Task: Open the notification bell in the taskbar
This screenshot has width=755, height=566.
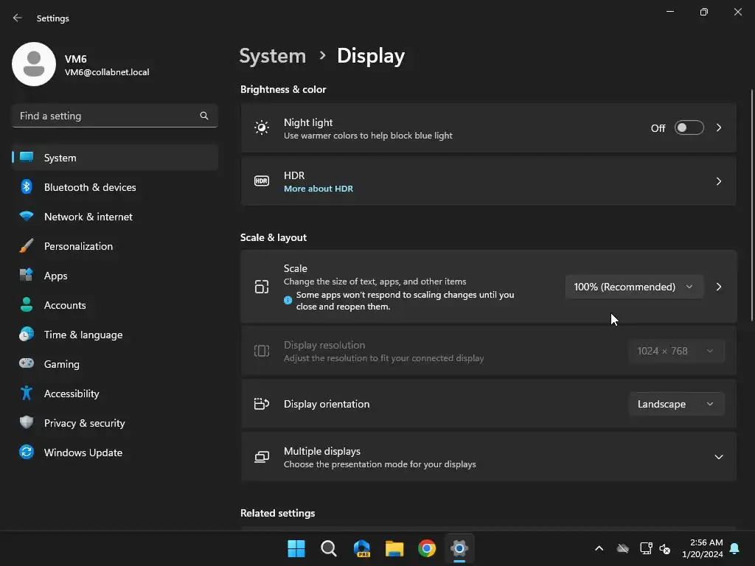Action: (734, 548)
